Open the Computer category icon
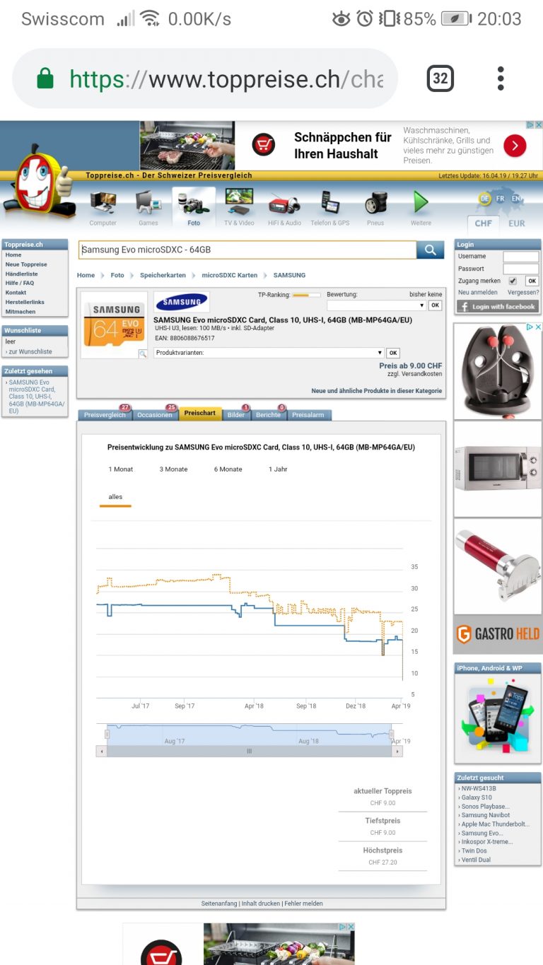Image resolution: width=543 pixels, height=965 pixels. [x=103, y=204]
